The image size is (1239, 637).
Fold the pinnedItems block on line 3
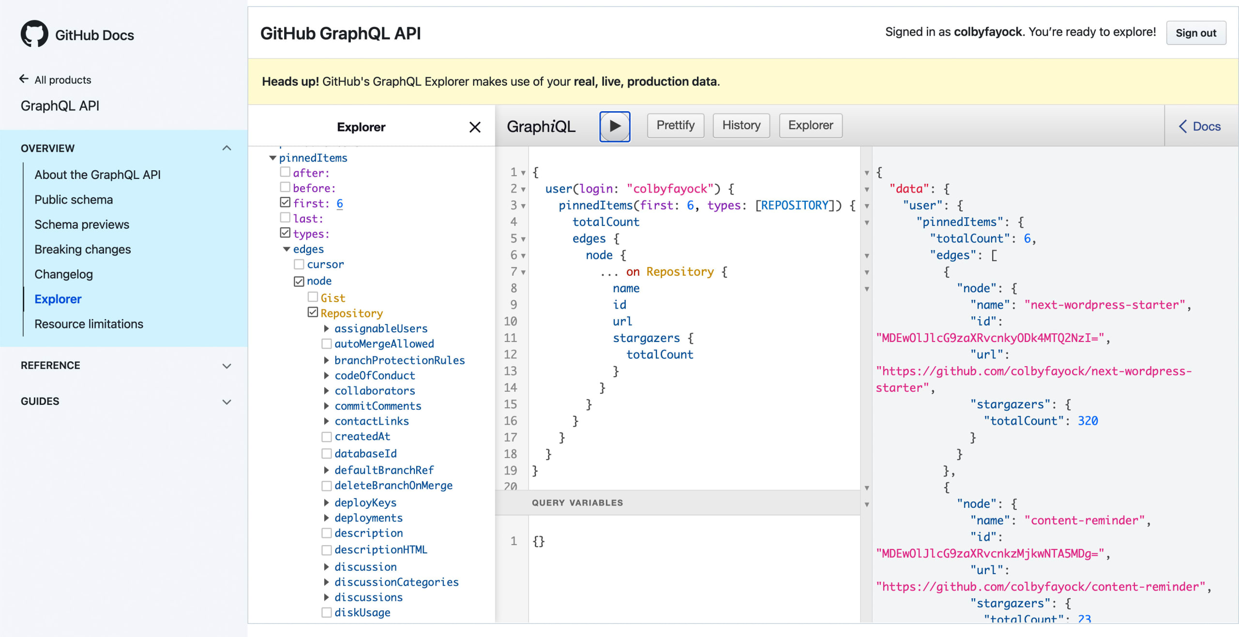click(x=523, y=206)
